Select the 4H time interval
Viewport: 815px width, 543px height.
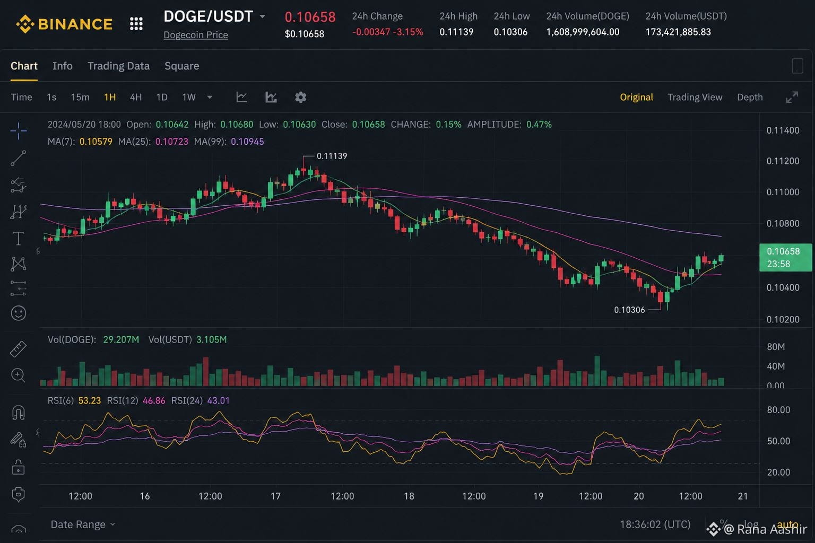(136, 97)
